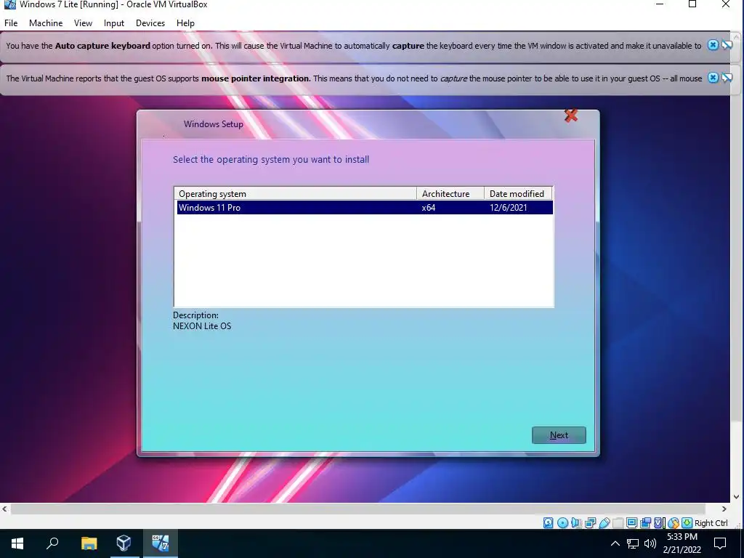Show hidden system tray icons
Image resolution: width=744 pixels, height=558 pixels.
[615, 543]
